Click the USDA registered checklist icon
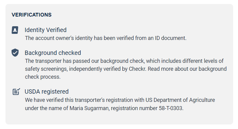This screenshot has height=129, width=238. point(16,91)
